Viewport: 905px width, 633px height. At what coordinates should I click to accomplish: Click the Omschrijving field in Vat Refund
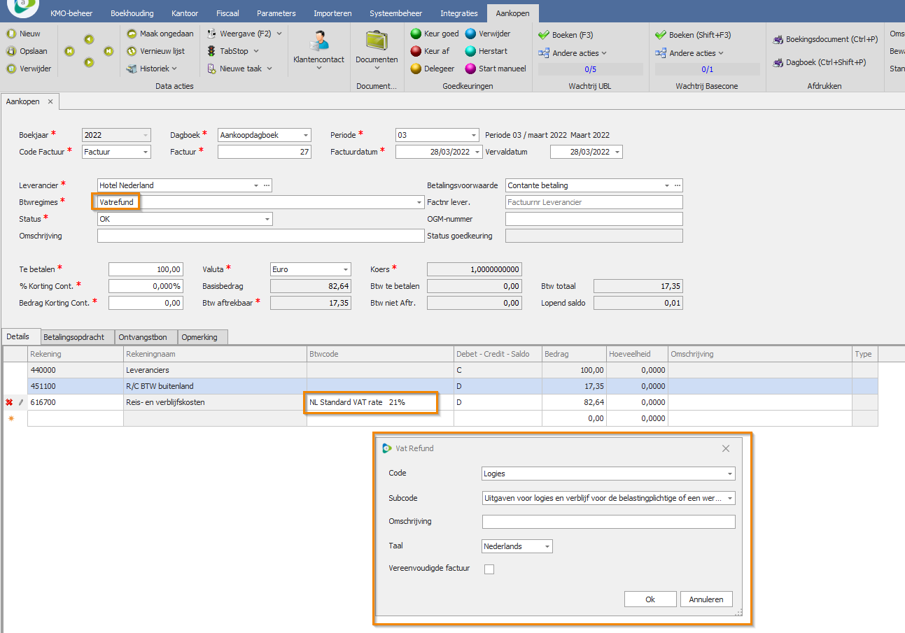click(608, 522)
